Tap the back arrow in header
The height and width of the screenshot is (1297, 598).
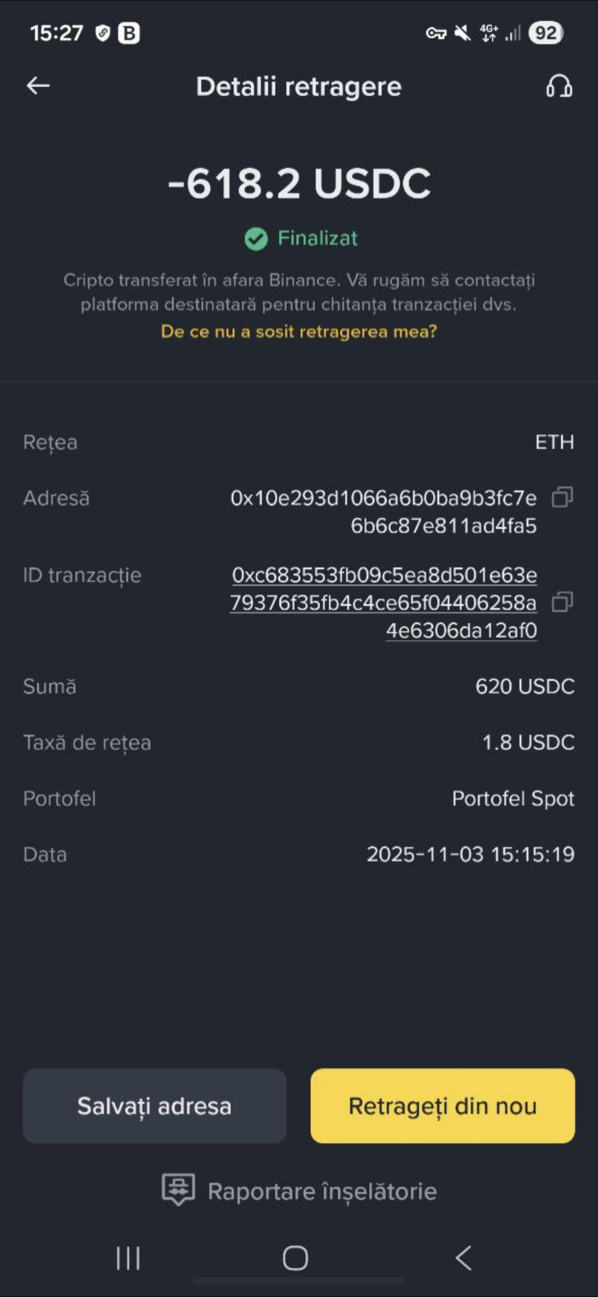[38, 86]
